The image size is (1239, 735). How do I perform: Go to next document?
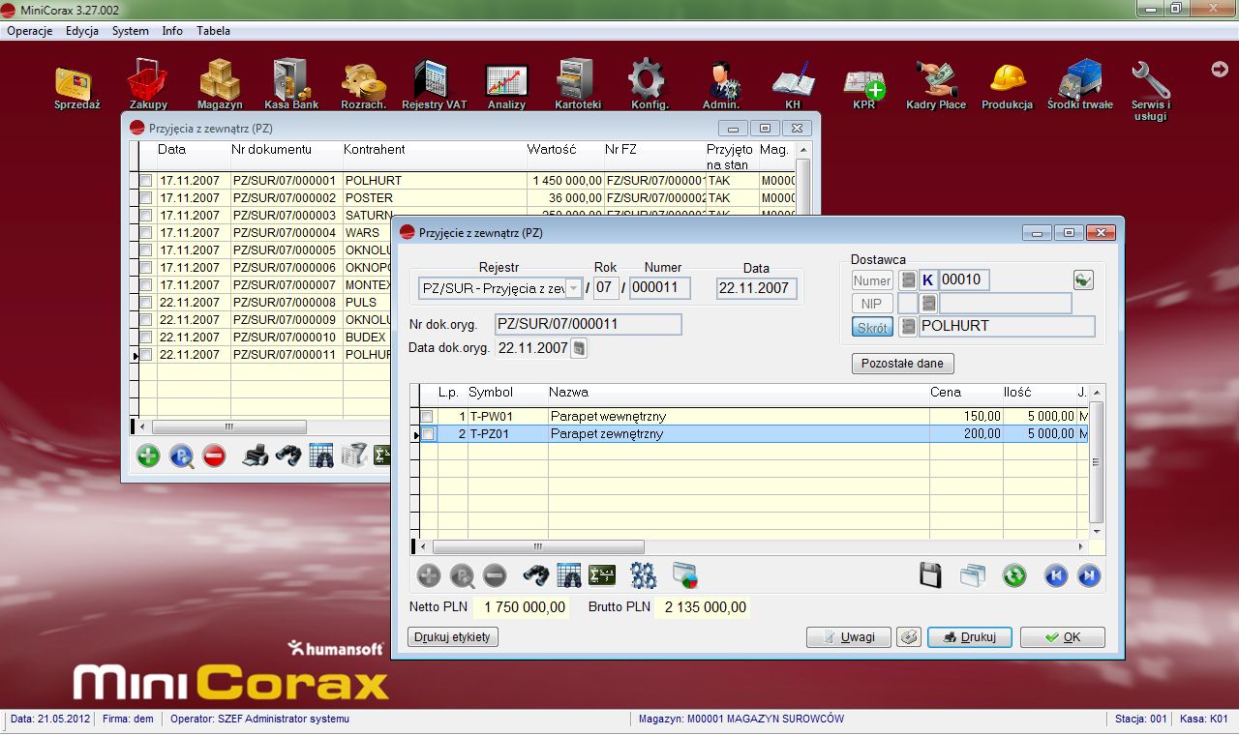(x=1089, y=575)
